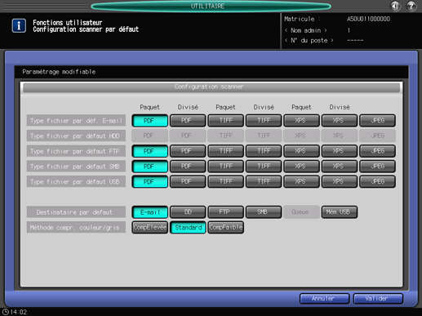Select JPEG for E-mail file type
Image resolution: width=422 pixels, height=316 pixels.
coord(377,121)
